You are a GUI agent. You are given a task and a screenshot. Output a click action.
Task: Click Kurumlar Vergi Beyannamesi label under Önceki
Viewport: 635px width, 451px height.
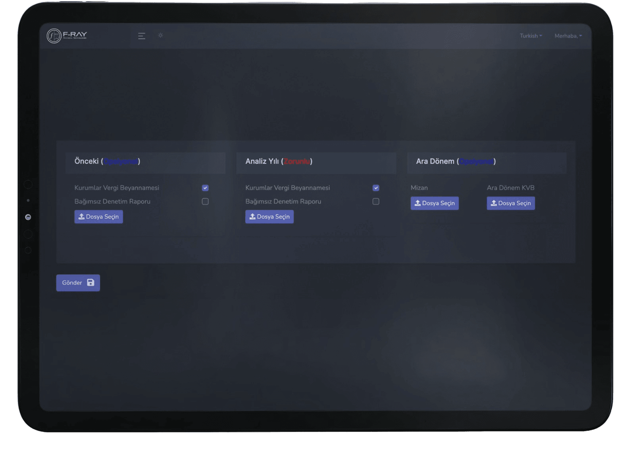point(117,188)
